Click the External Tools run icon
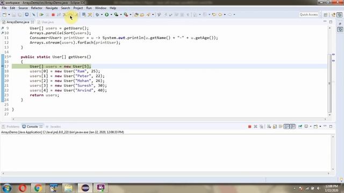The height and width of the screenshot is (193, 344). tap(126, 14)
